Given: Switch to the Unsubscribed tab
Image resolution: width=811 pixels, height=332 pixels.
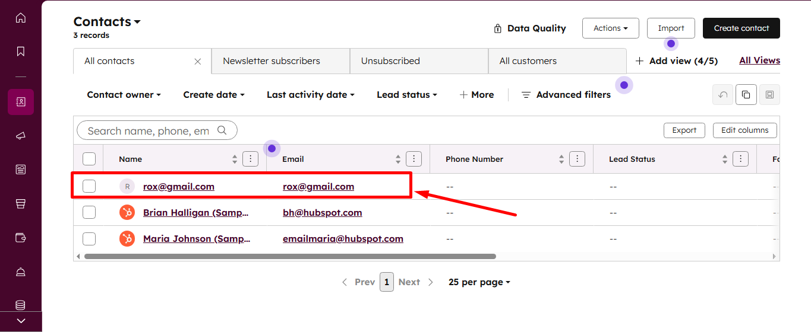Looking at the screenshot, I should [419, 61].
